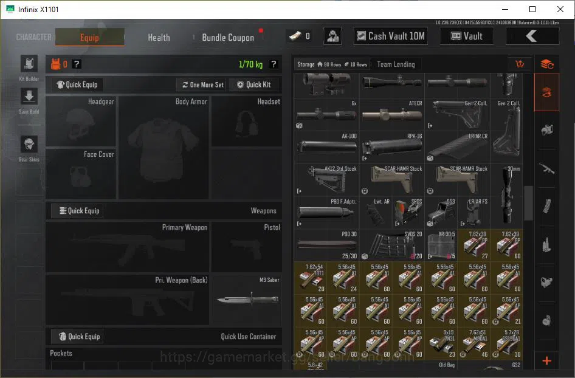Select the AK12 Std Stock item
This screenshot has height=378, width=575.
[326, 180]
